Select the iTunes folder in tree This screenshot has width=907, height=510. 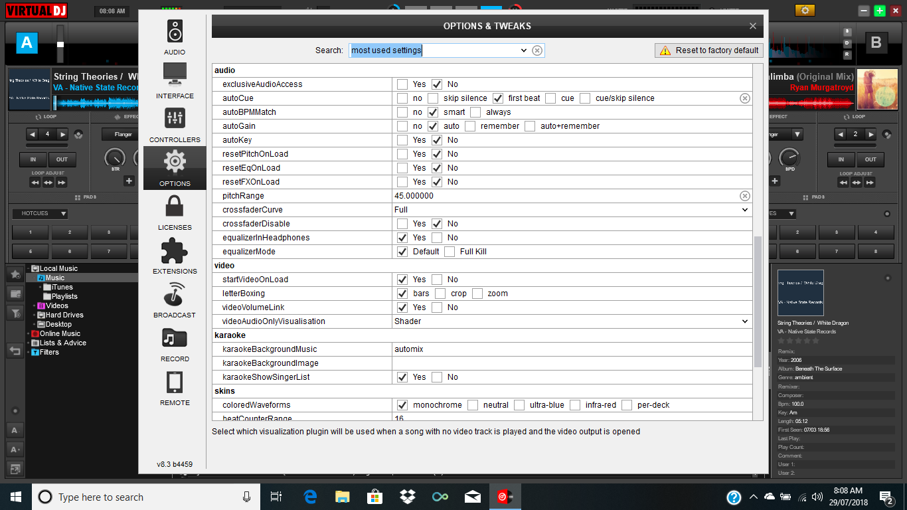click(x=62, y=288)
